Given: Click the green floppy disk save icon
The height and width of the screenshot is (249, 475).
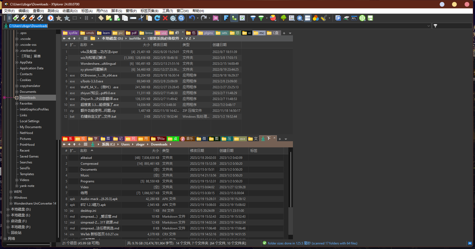Looking at the screenshot, I should [x=370, y=18].
